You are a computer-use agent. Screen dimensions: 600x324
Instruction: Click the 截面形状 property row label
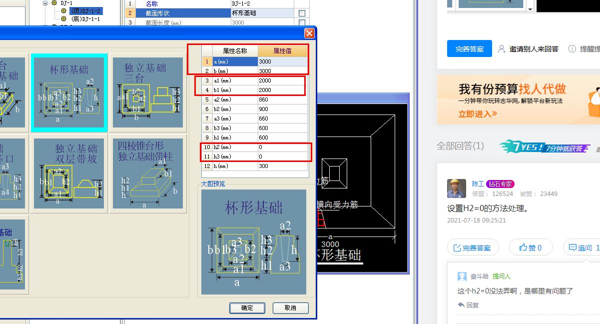coord(183,13)
